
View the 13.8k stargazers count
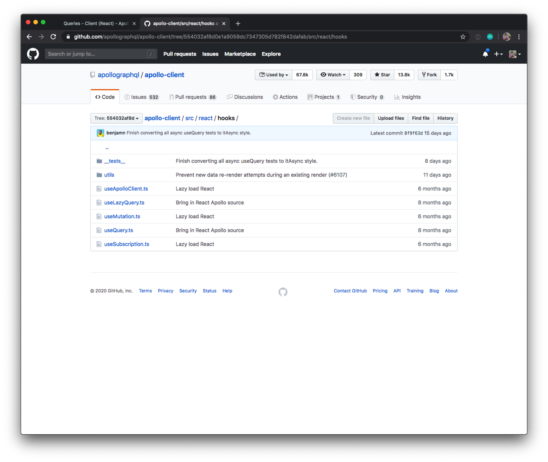404,75
